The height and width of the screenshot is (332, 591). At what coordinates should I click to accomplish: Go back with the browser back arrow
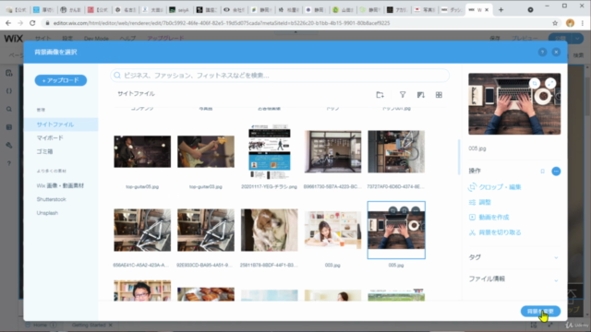pos(8,23)
